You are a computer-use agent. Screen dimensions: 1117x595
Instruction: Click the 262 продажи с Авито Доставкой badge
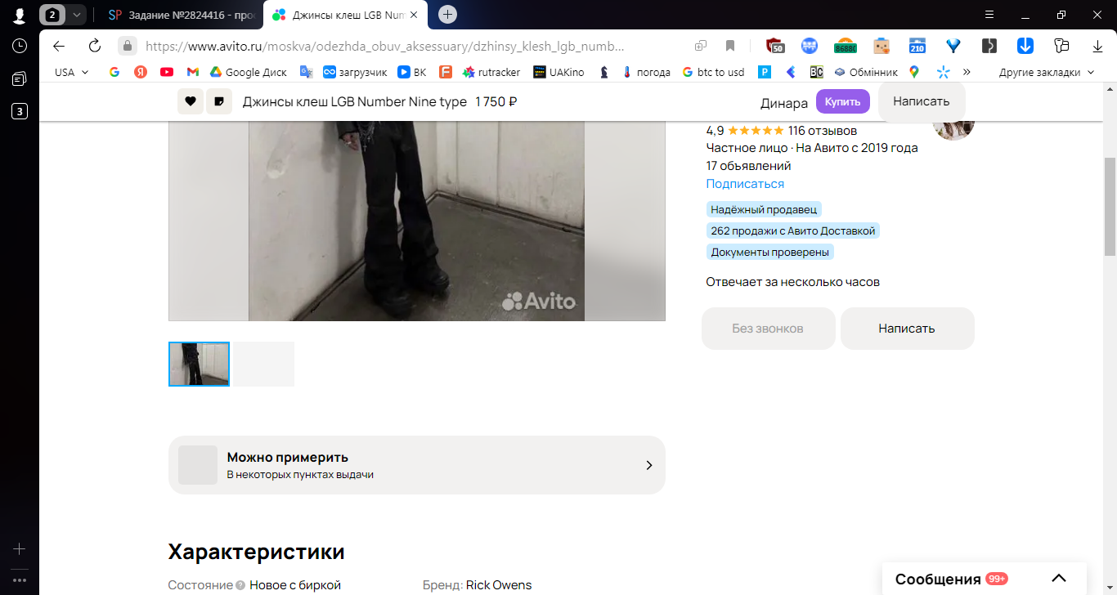click(793, 230)
